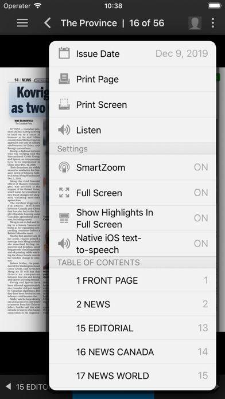This screenshot has height=399, width=225.
Task: Jump to 2 NEWS section
Action: 133,304
